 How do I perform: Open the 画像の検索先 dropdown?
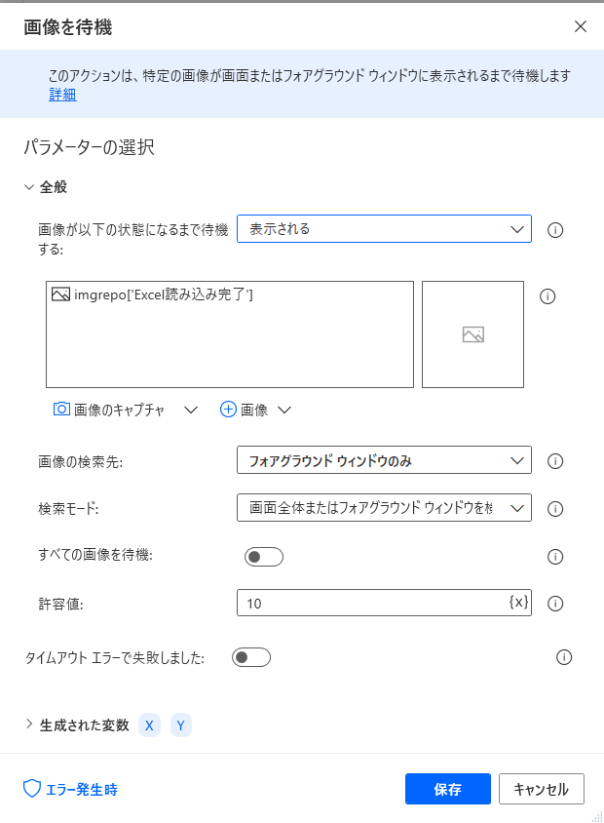point(384,460)
